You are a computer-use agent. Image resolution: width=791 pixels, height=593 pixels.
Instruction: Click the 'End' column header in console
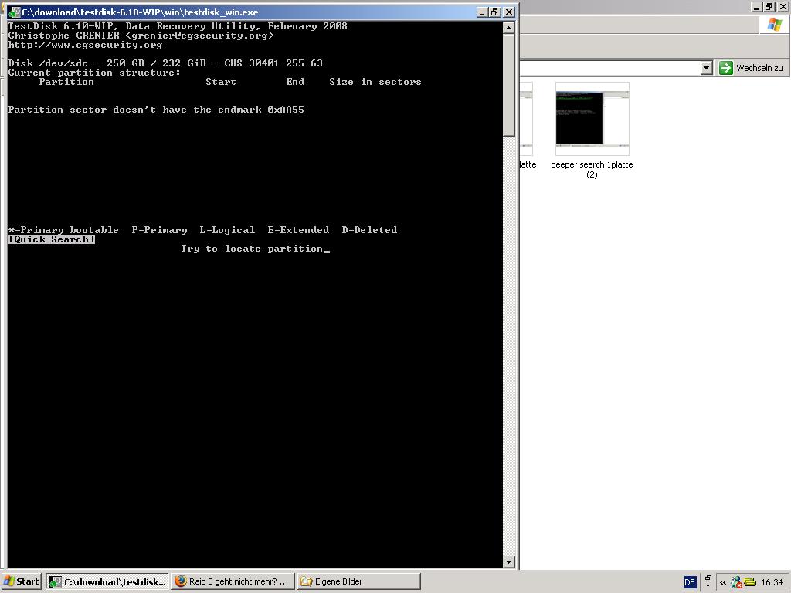click(x=295, y=82)
